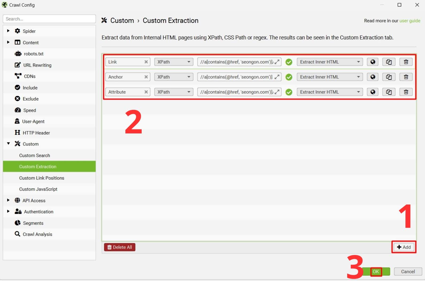Viewport: 425px width, 281px height.
Task: Click the green validation check in Link row
Action: 289,62
